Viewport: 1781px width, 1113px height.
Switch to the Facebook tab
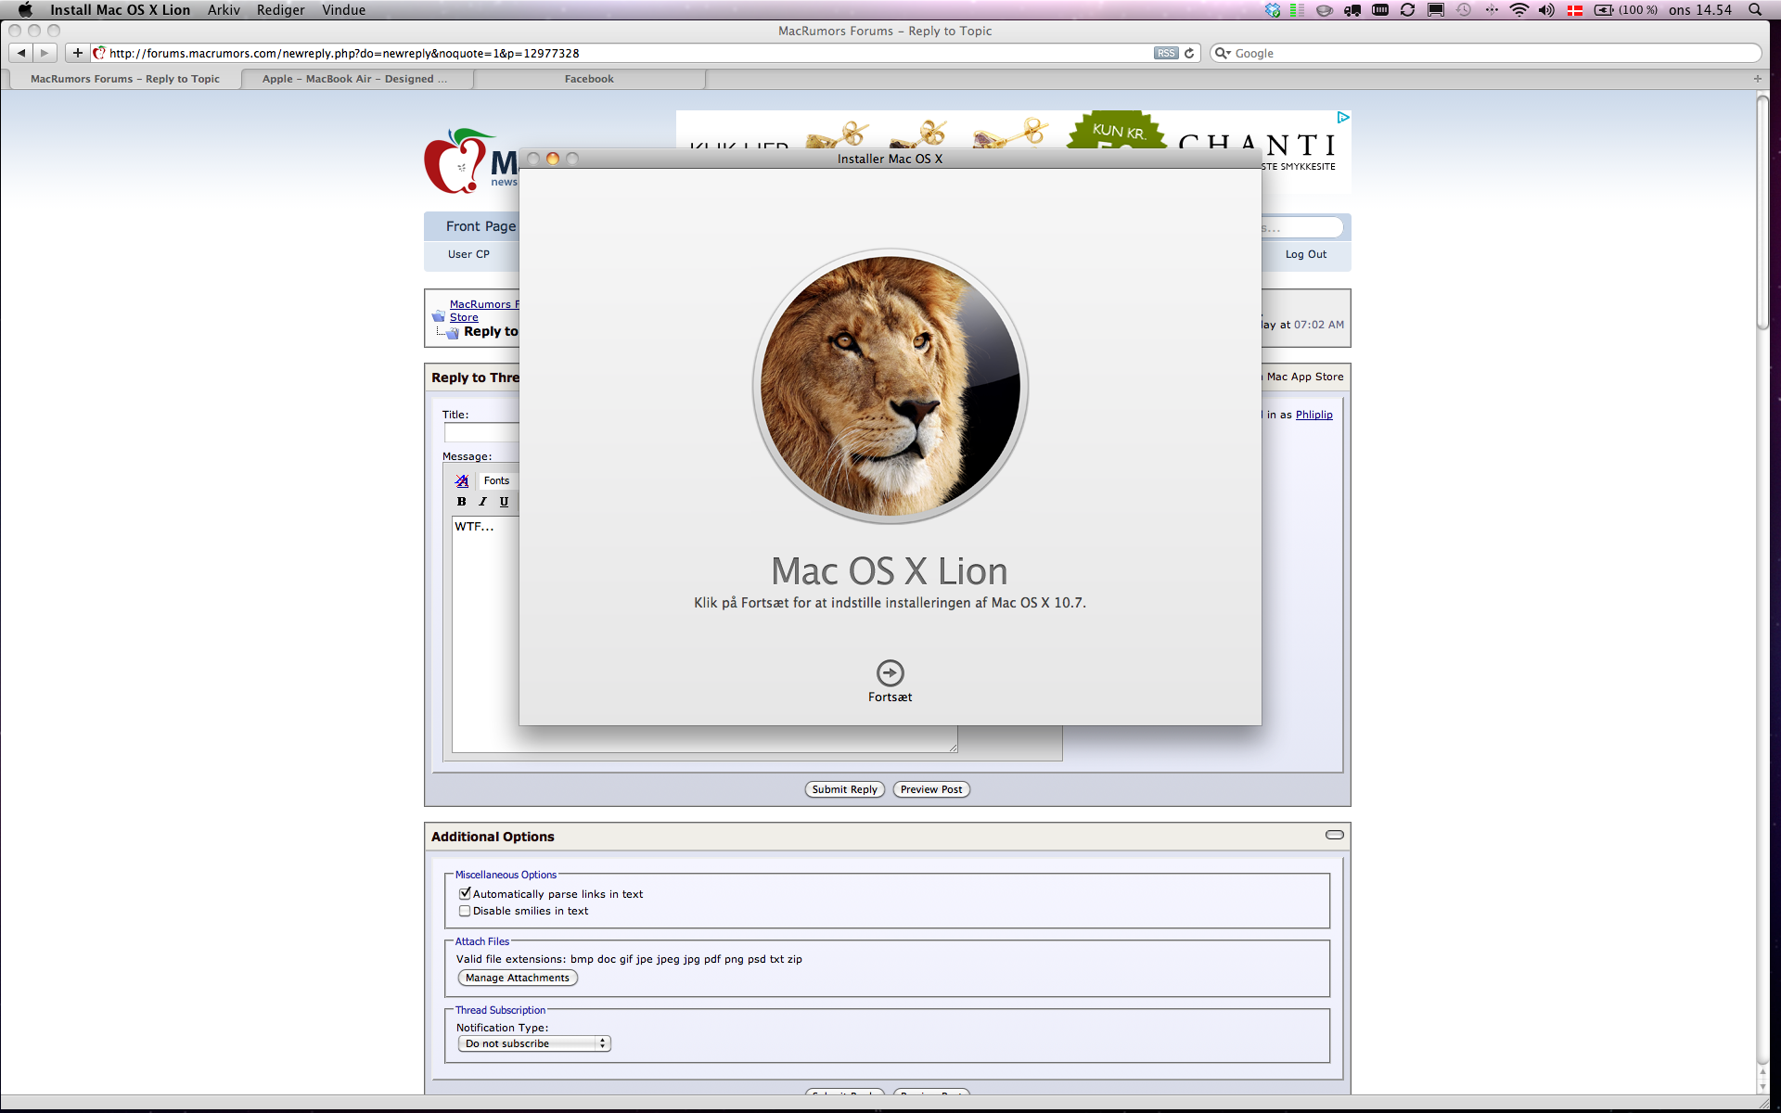[x=589, y=79]
